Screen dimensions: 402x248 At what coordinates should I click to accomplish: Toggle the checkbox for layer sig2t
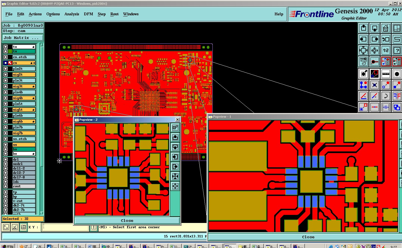[6, 75]
